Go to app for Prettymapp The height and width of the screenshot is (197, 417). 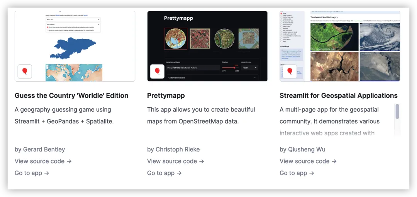164,173
